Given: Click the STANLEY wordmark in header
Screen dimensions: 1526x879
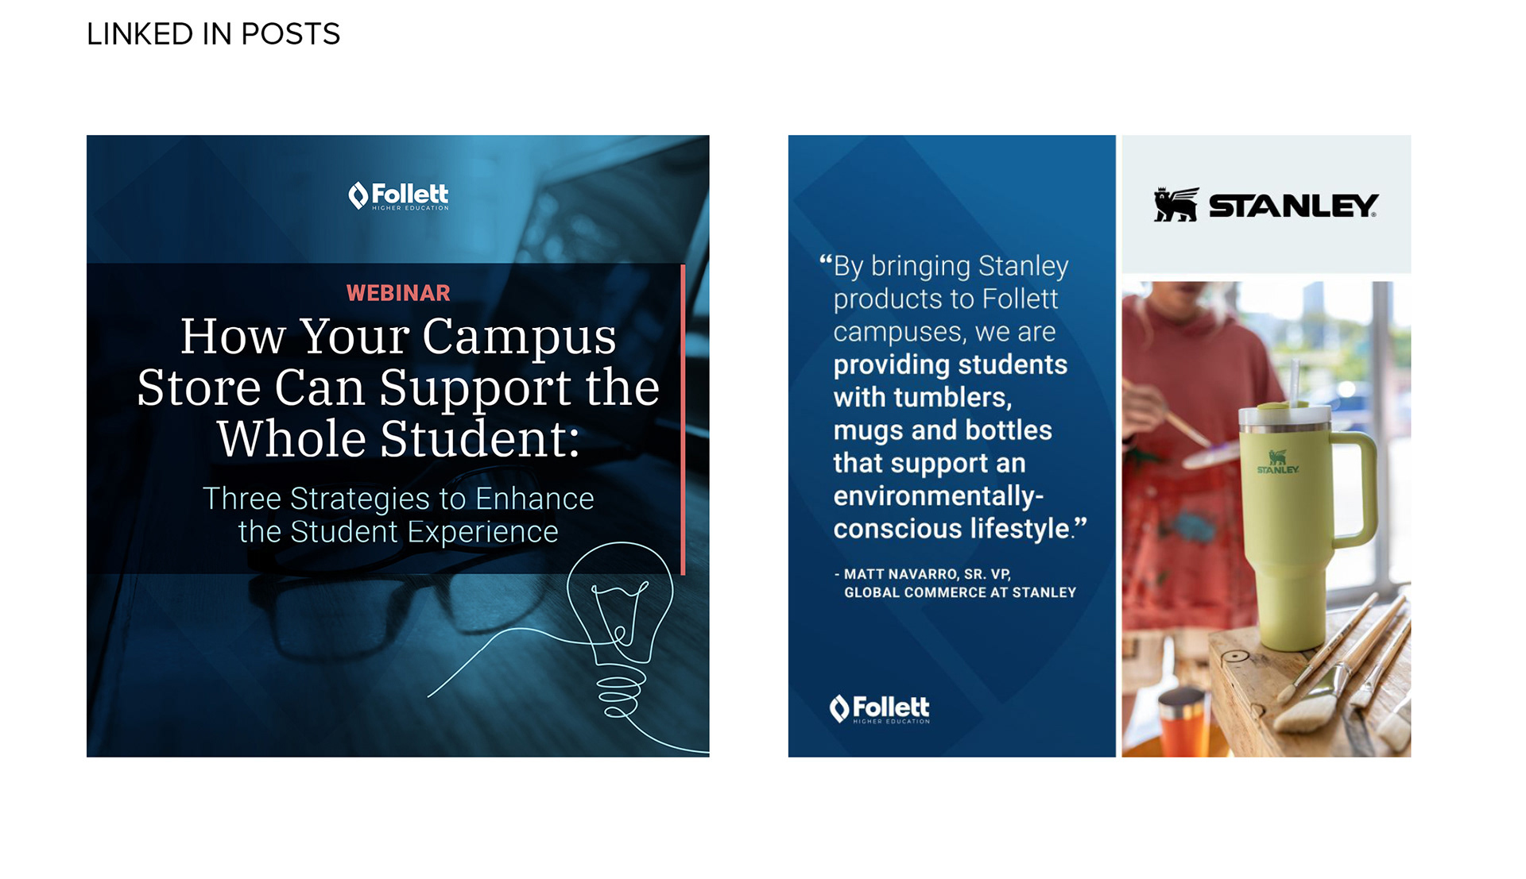Looking at the screenshot, I should pyautogui.click(x=1293, y=206).
